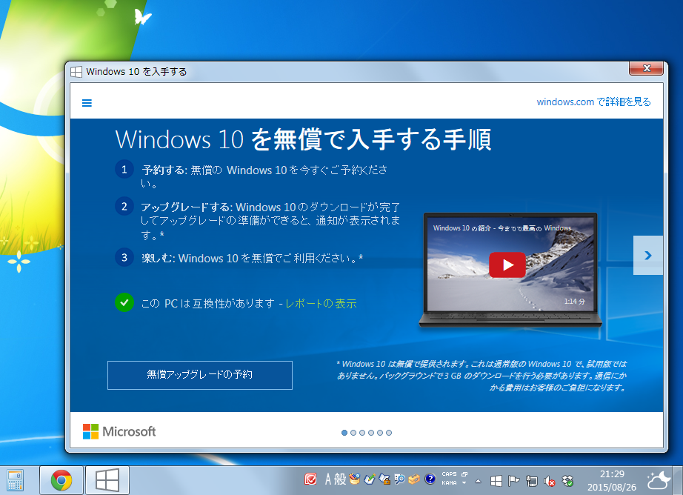Image resolution: width=683 pixels, height=495 pixels.
Task: Select the second page indicator dot
Action: [x=353, y=433]
